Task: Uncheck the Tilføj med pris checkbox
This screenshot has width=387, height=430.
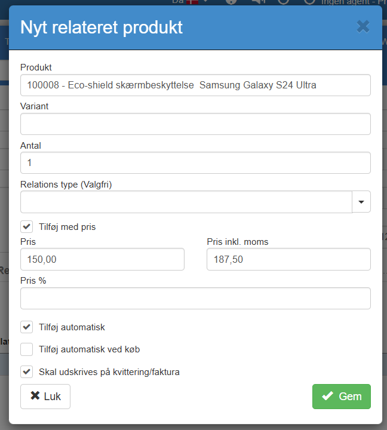Action: point(27,227)
